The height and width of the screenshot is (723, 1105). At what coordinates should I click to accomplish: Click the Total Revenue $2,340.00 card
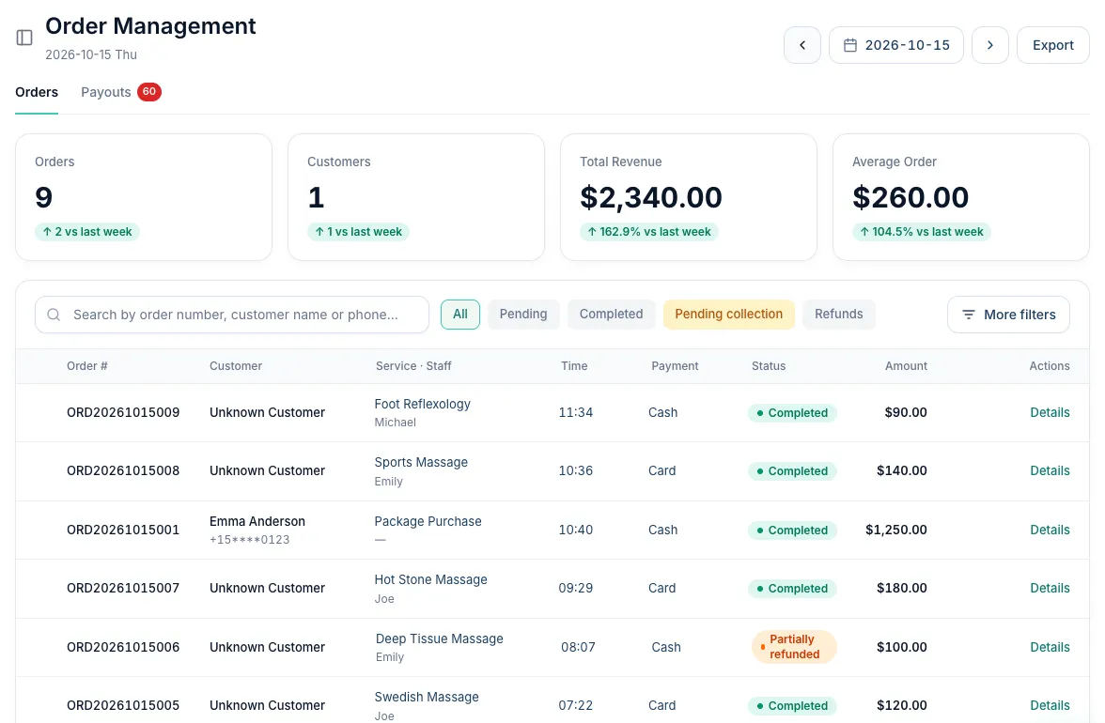click(689, 197)
